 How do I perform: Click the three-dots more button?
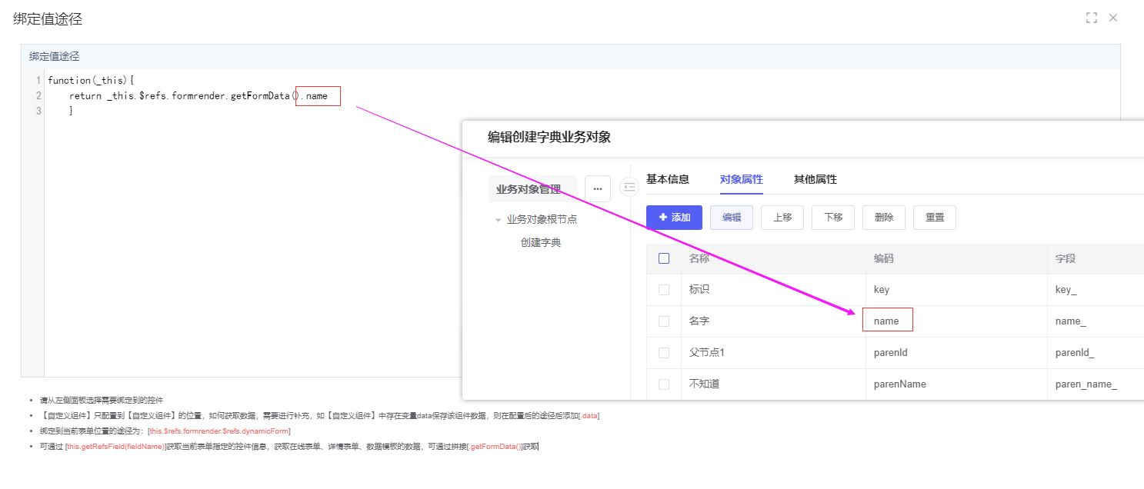(x=597, y=188)
